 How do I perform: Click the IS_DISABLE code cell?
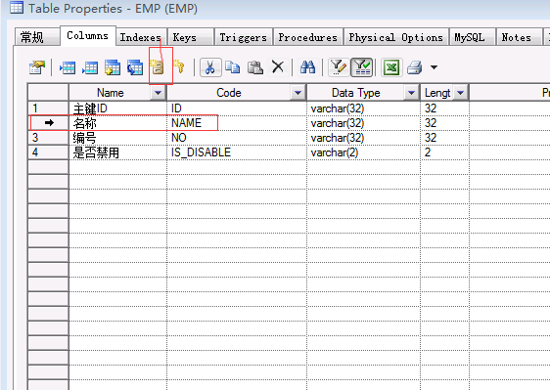[237, 152]
